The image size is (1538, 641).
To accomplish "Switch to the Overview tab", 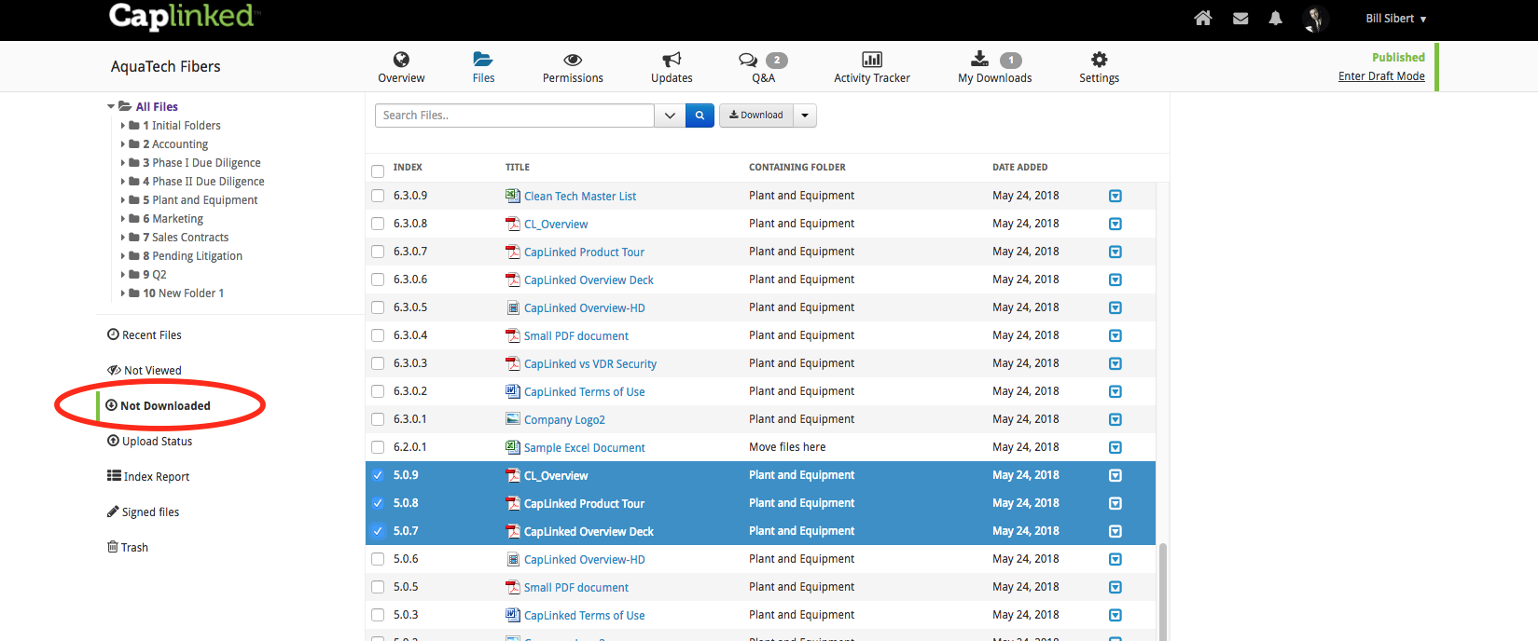I will [x=401, y=68].
